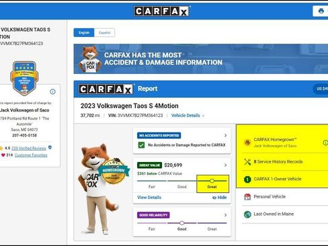Select the English language tab
Screen dimensions: 328x246
(84, 32)
